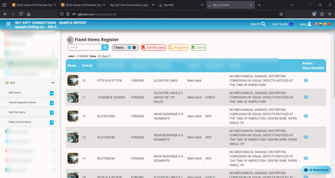The image size is (335, 178).
Task: Open AI Assistance chat button
Action: (x=316, y=170)
